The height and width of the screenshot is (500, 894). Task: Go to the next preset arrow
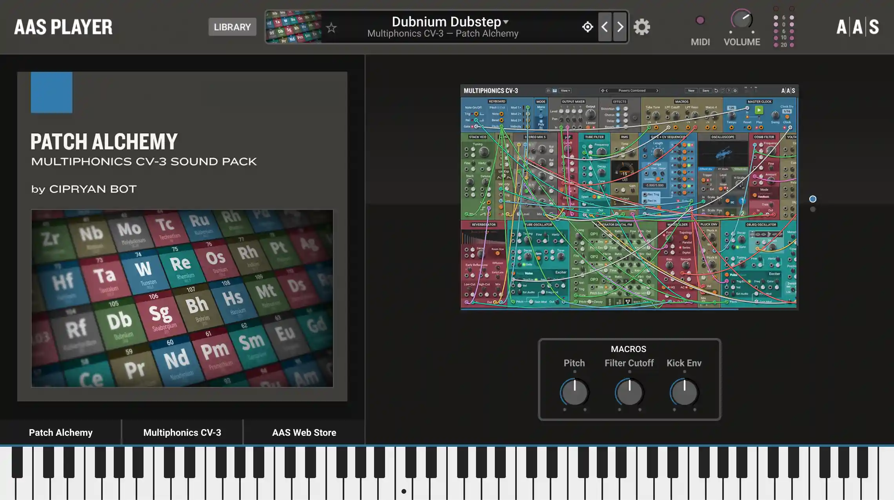click(620, 27)
